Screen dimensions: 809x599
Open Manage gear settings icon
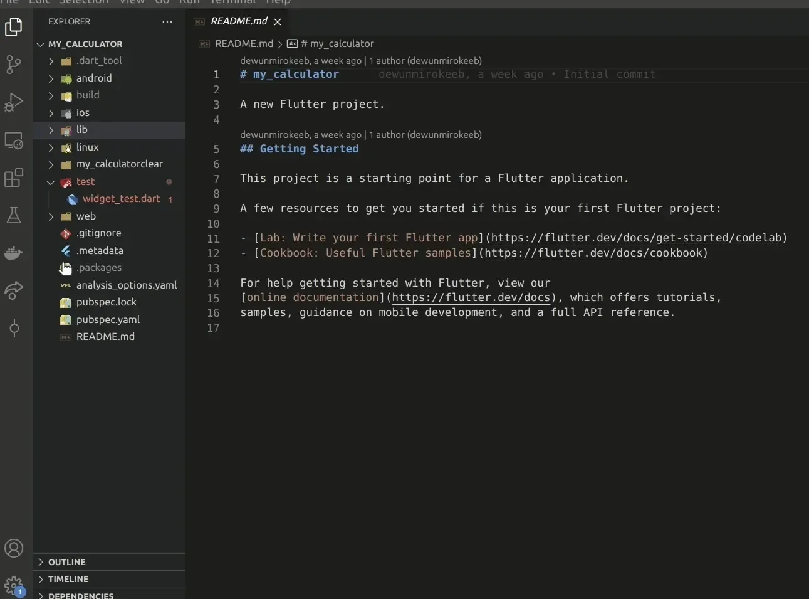pos(14,587)
